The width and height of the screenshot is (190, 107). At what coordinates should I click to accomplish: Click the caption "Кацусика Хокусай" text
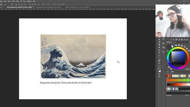point(50,83)
